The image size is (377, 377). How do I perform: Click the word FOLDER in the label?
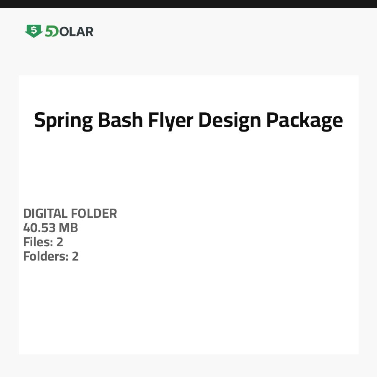pos(94,214)
